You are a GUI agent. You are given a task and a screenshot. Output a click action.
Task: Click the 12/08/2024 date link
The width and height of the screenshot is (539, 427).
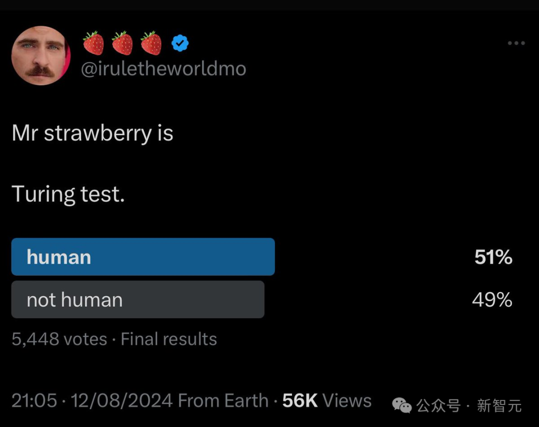coord(122,401)
